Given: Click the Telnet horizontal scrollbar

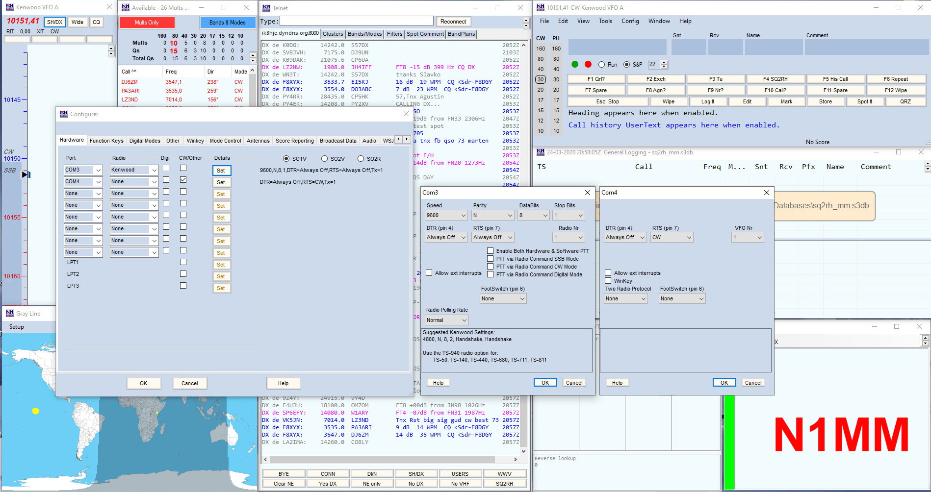Looking at the screenshot, I should pyautogui.click(x=382, y=459).
